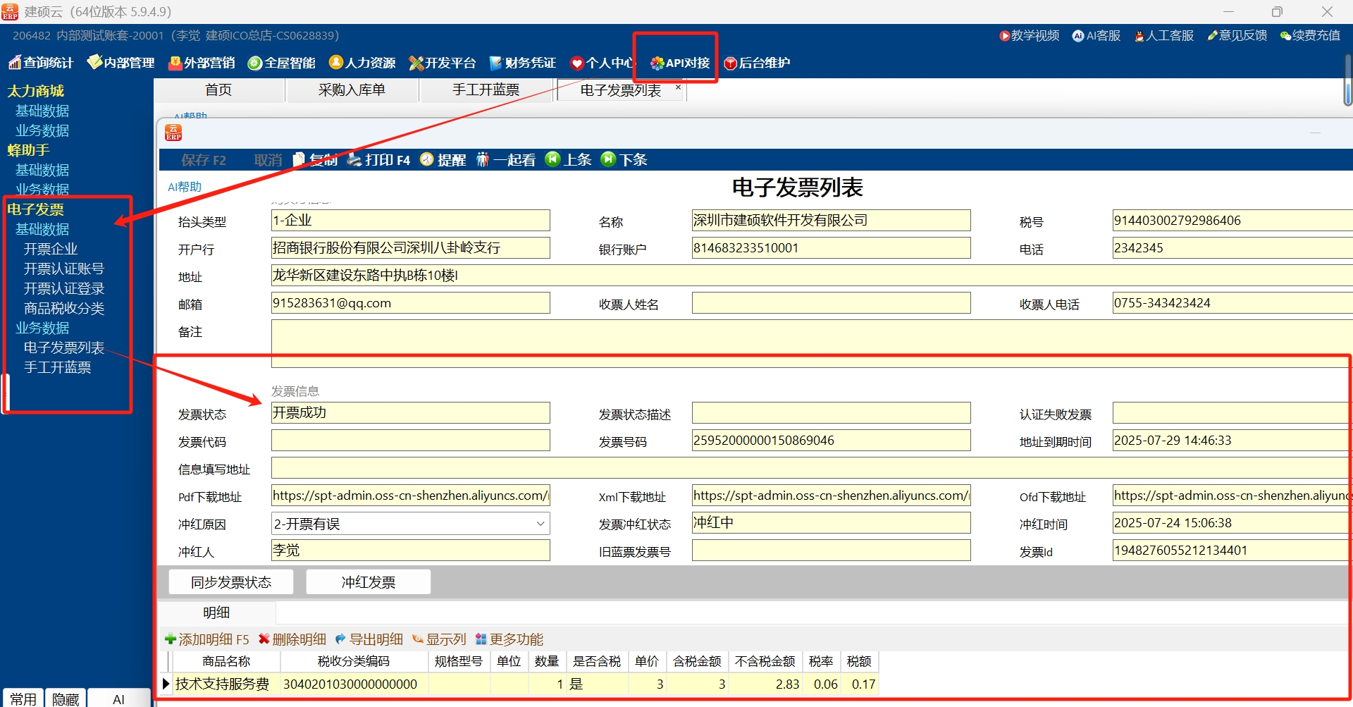Open the 财务凭证 menu
1353x707 pixels.
point(523,63)
